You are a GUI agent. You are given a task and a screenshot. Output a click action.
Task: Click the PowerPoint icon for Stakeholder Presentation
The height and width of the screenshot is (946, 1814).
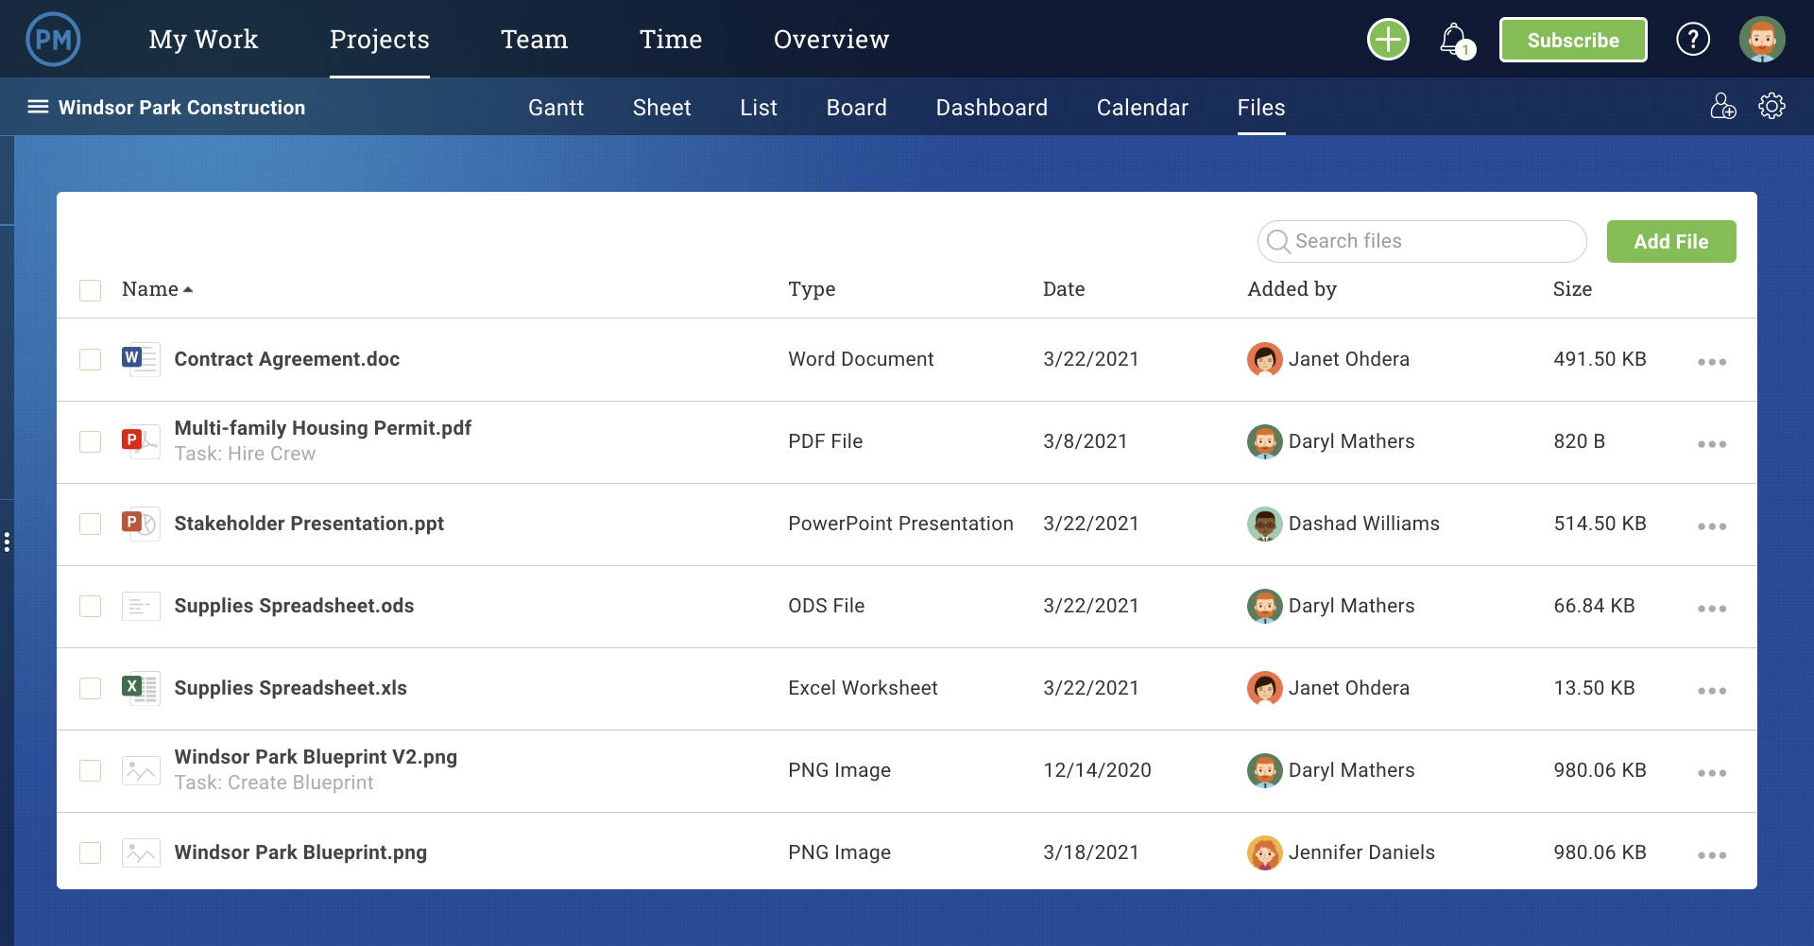click(x=140, y=524)
